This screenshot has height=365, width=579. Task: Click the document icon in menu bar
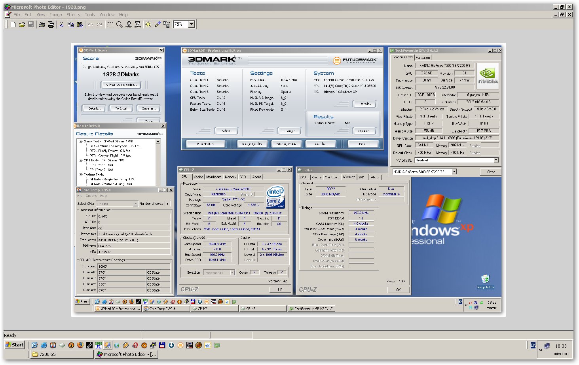(8, 15)
